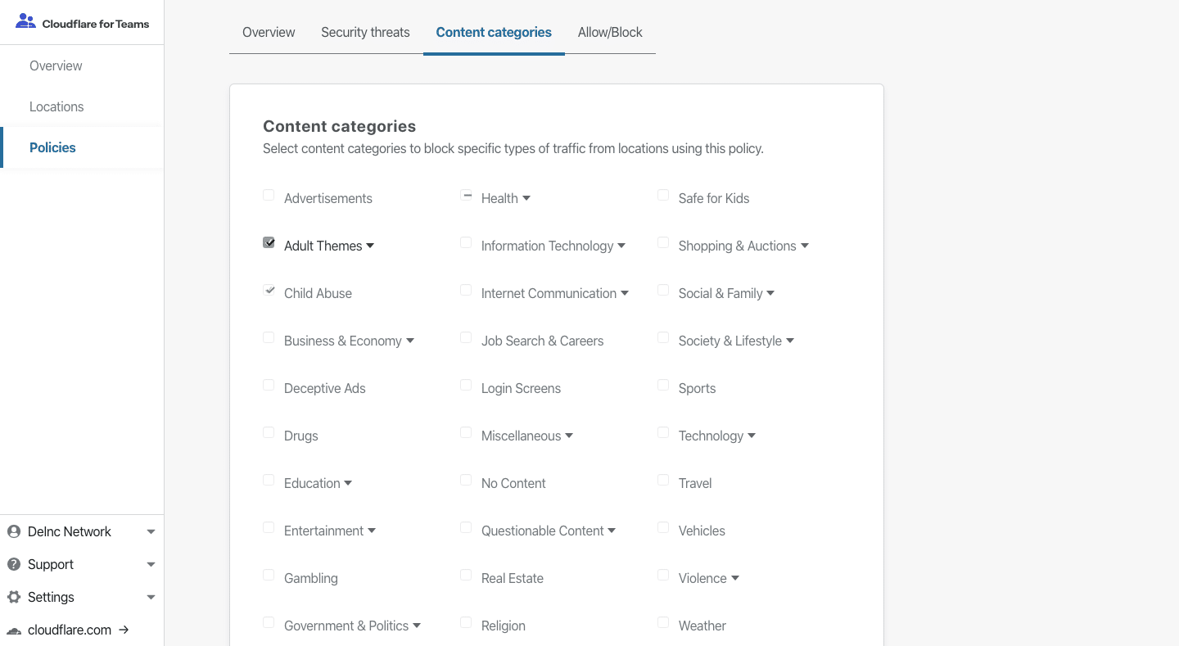The height and width of the screenshot is (646, 1179).
Task: Toggle the partially selected Health checkbox
Action: (x=466, y=195)
